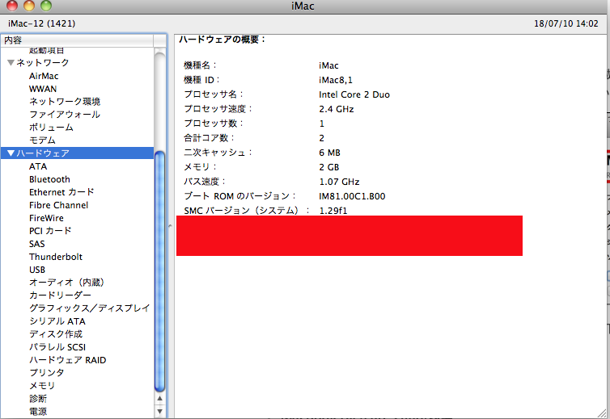The width and height of the screenshot is (610, 419).
Task: Click the Intel Core 2 Duo value
Action: [354, 94]
